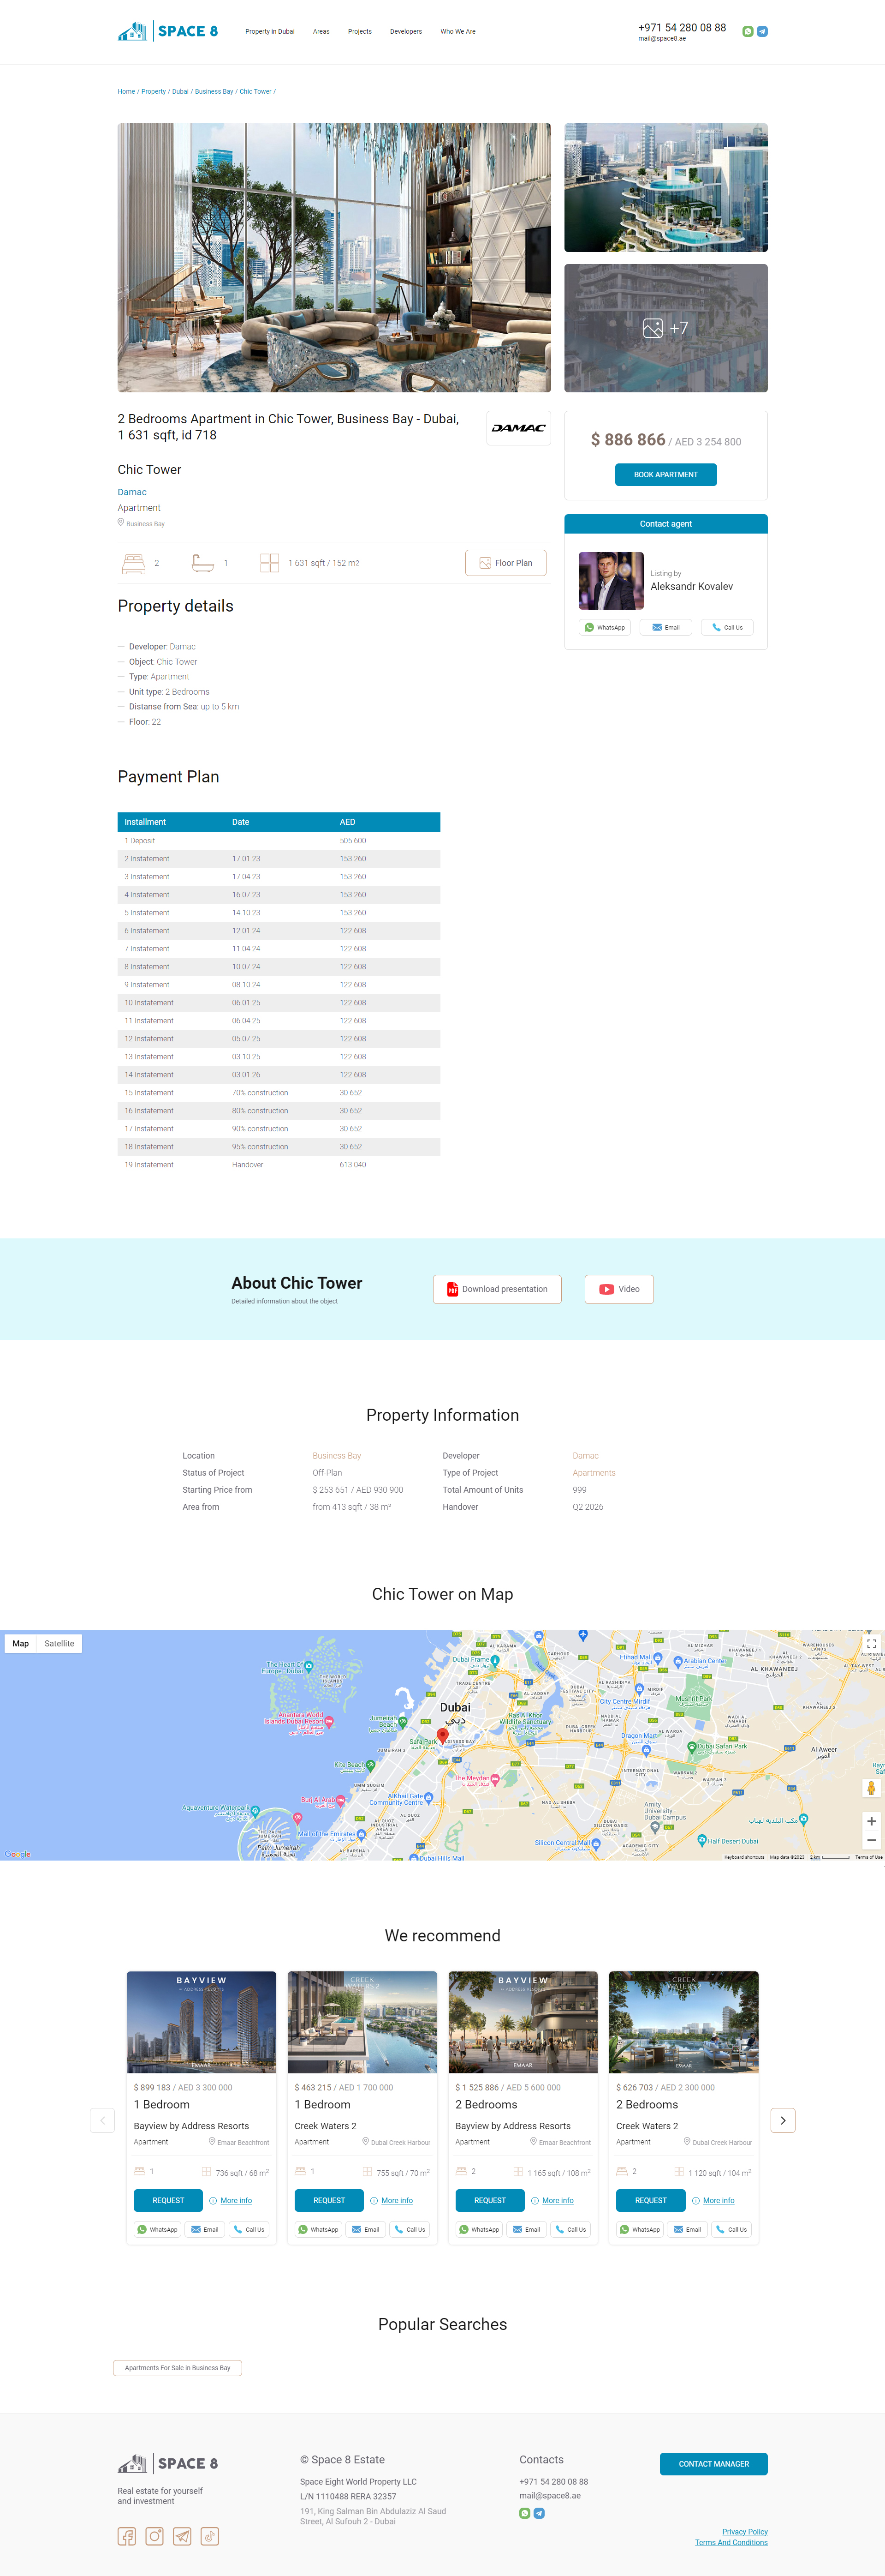Click footer Telegram icon under Contacts
Viewport: 885px width, 2576px height.
[x=540, y=2513]
